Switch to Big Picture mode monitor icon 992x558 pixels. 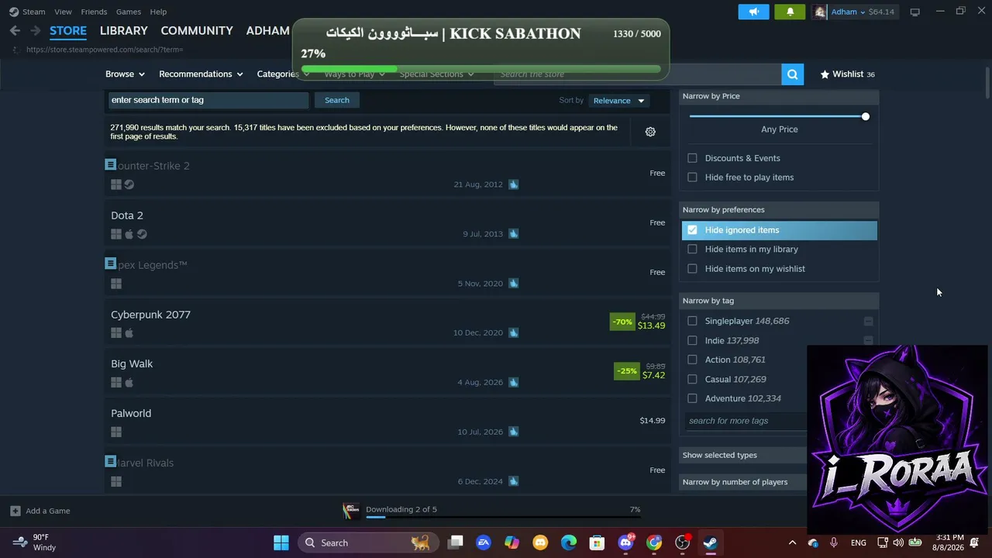(x=914, y=12)
